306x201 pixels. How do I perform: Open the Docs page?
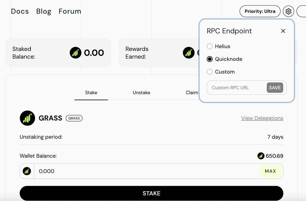(x=20, y=11)
